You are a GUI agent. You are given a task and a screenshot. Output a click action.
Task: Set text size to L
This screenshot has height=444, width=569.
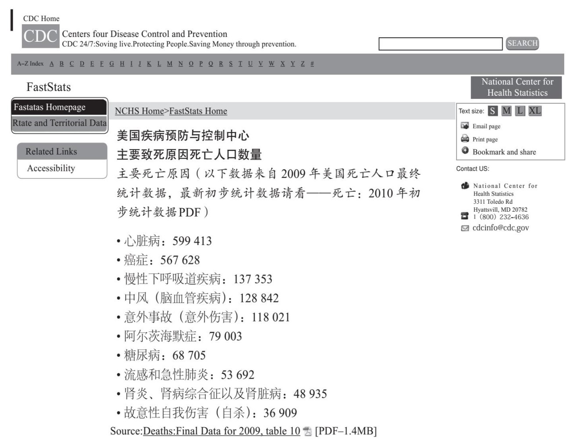pos(520,111)
